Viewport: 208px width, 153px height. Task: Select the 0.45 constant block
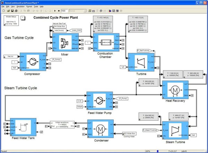tap(80, 101)
